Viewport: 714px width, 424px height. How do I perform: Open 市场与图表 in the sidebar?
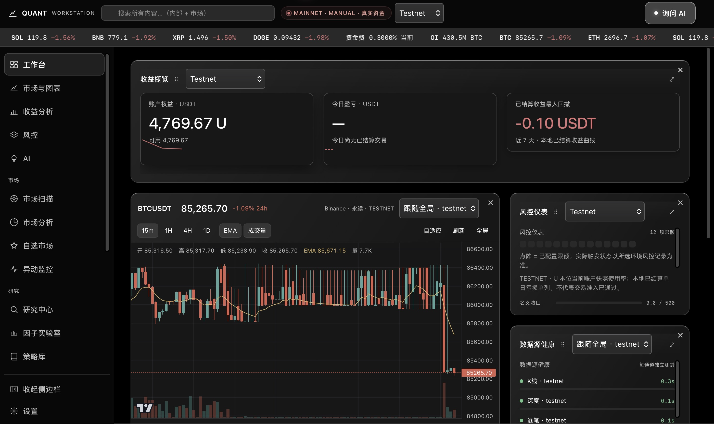pyautogui.click(x=54, y=88)
